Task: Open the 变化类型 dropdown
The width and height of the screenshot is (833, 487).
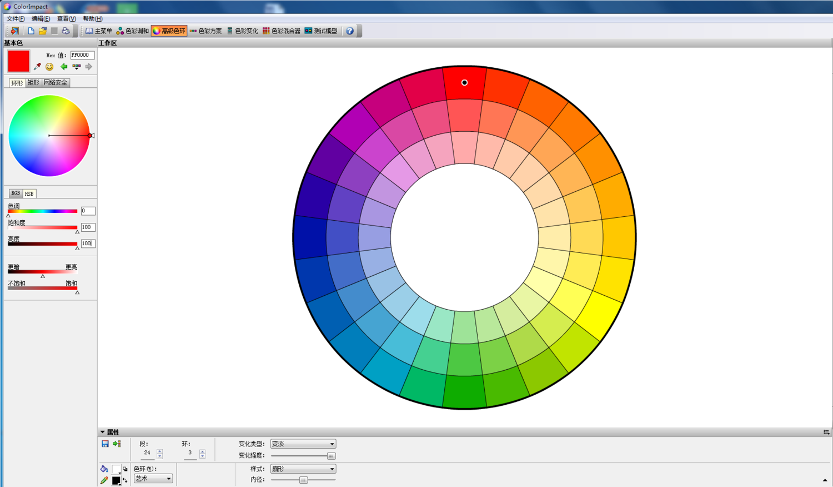Action: [303, 444]
